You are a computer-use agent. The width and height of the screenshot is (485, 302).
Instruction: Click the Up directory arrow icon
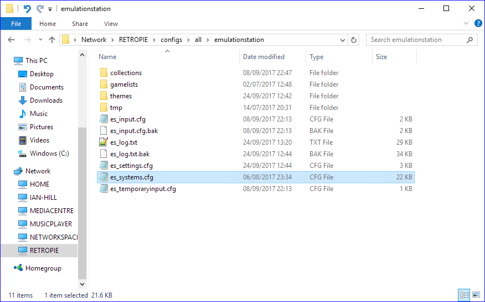(x=52, y=40)
